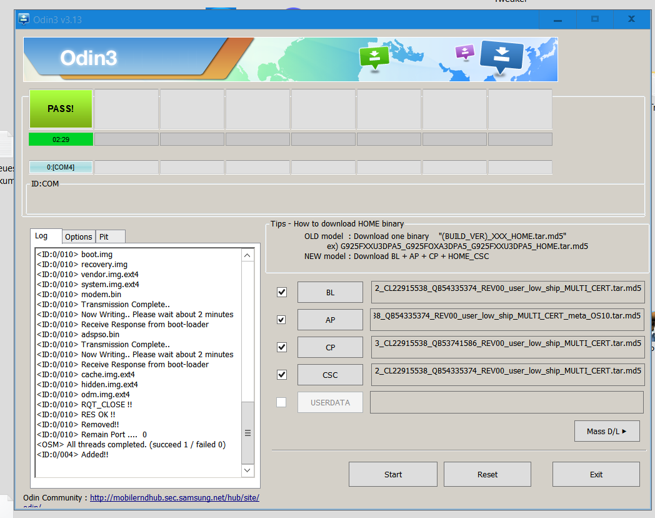Click the green PASS! status box
The image size is (655, 518).
(x=61, y=109)
